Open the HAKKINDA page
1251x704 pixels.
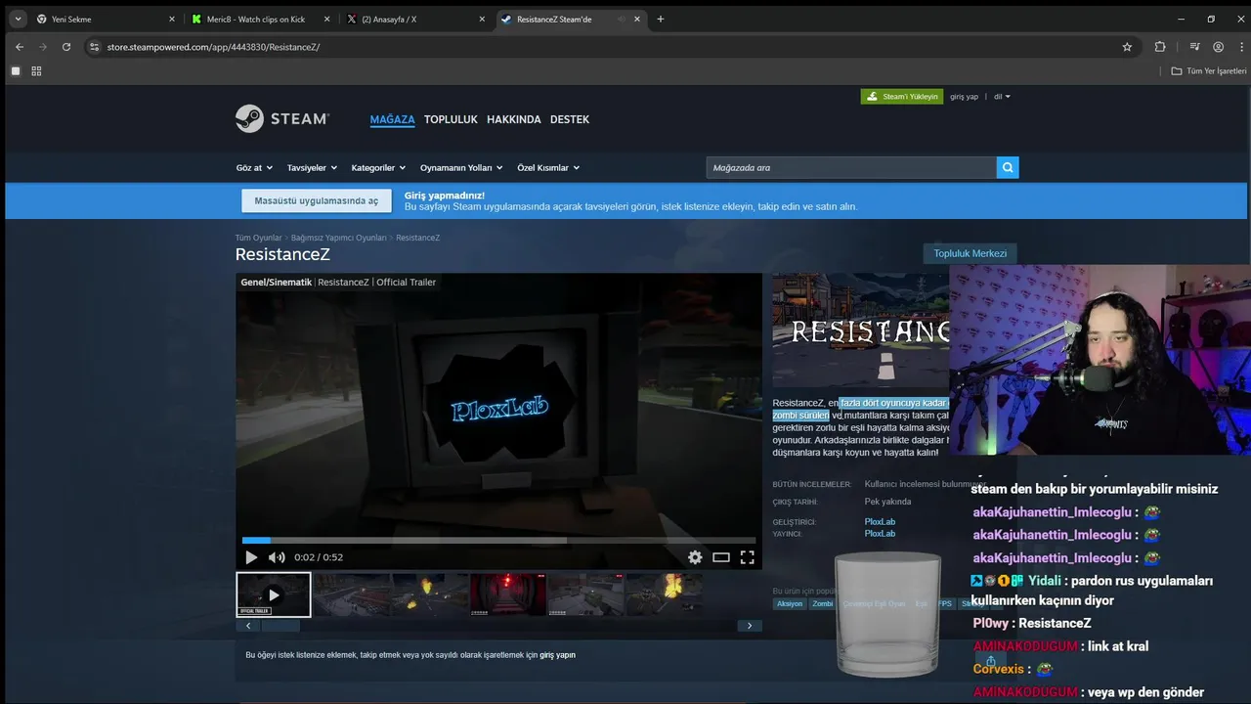(514, 119)
